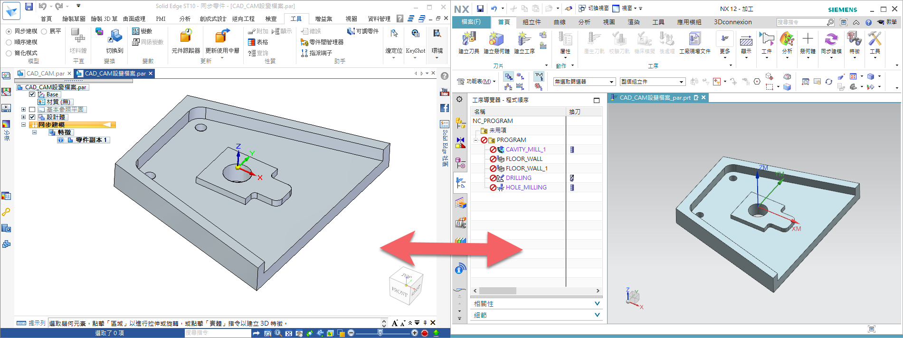Click 切換視窗 switch window button in NX
Screen dimensions: 903x338
coord(593,9)
